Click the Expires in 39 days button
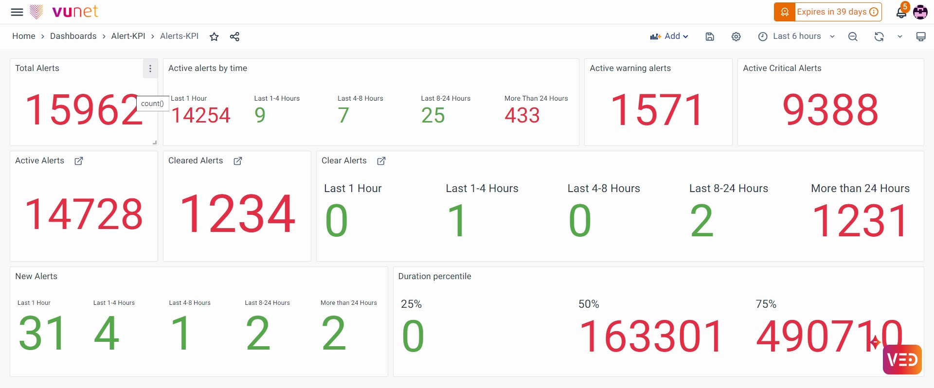The width and height of the screenshot is (934, 388). coord(827,12)
